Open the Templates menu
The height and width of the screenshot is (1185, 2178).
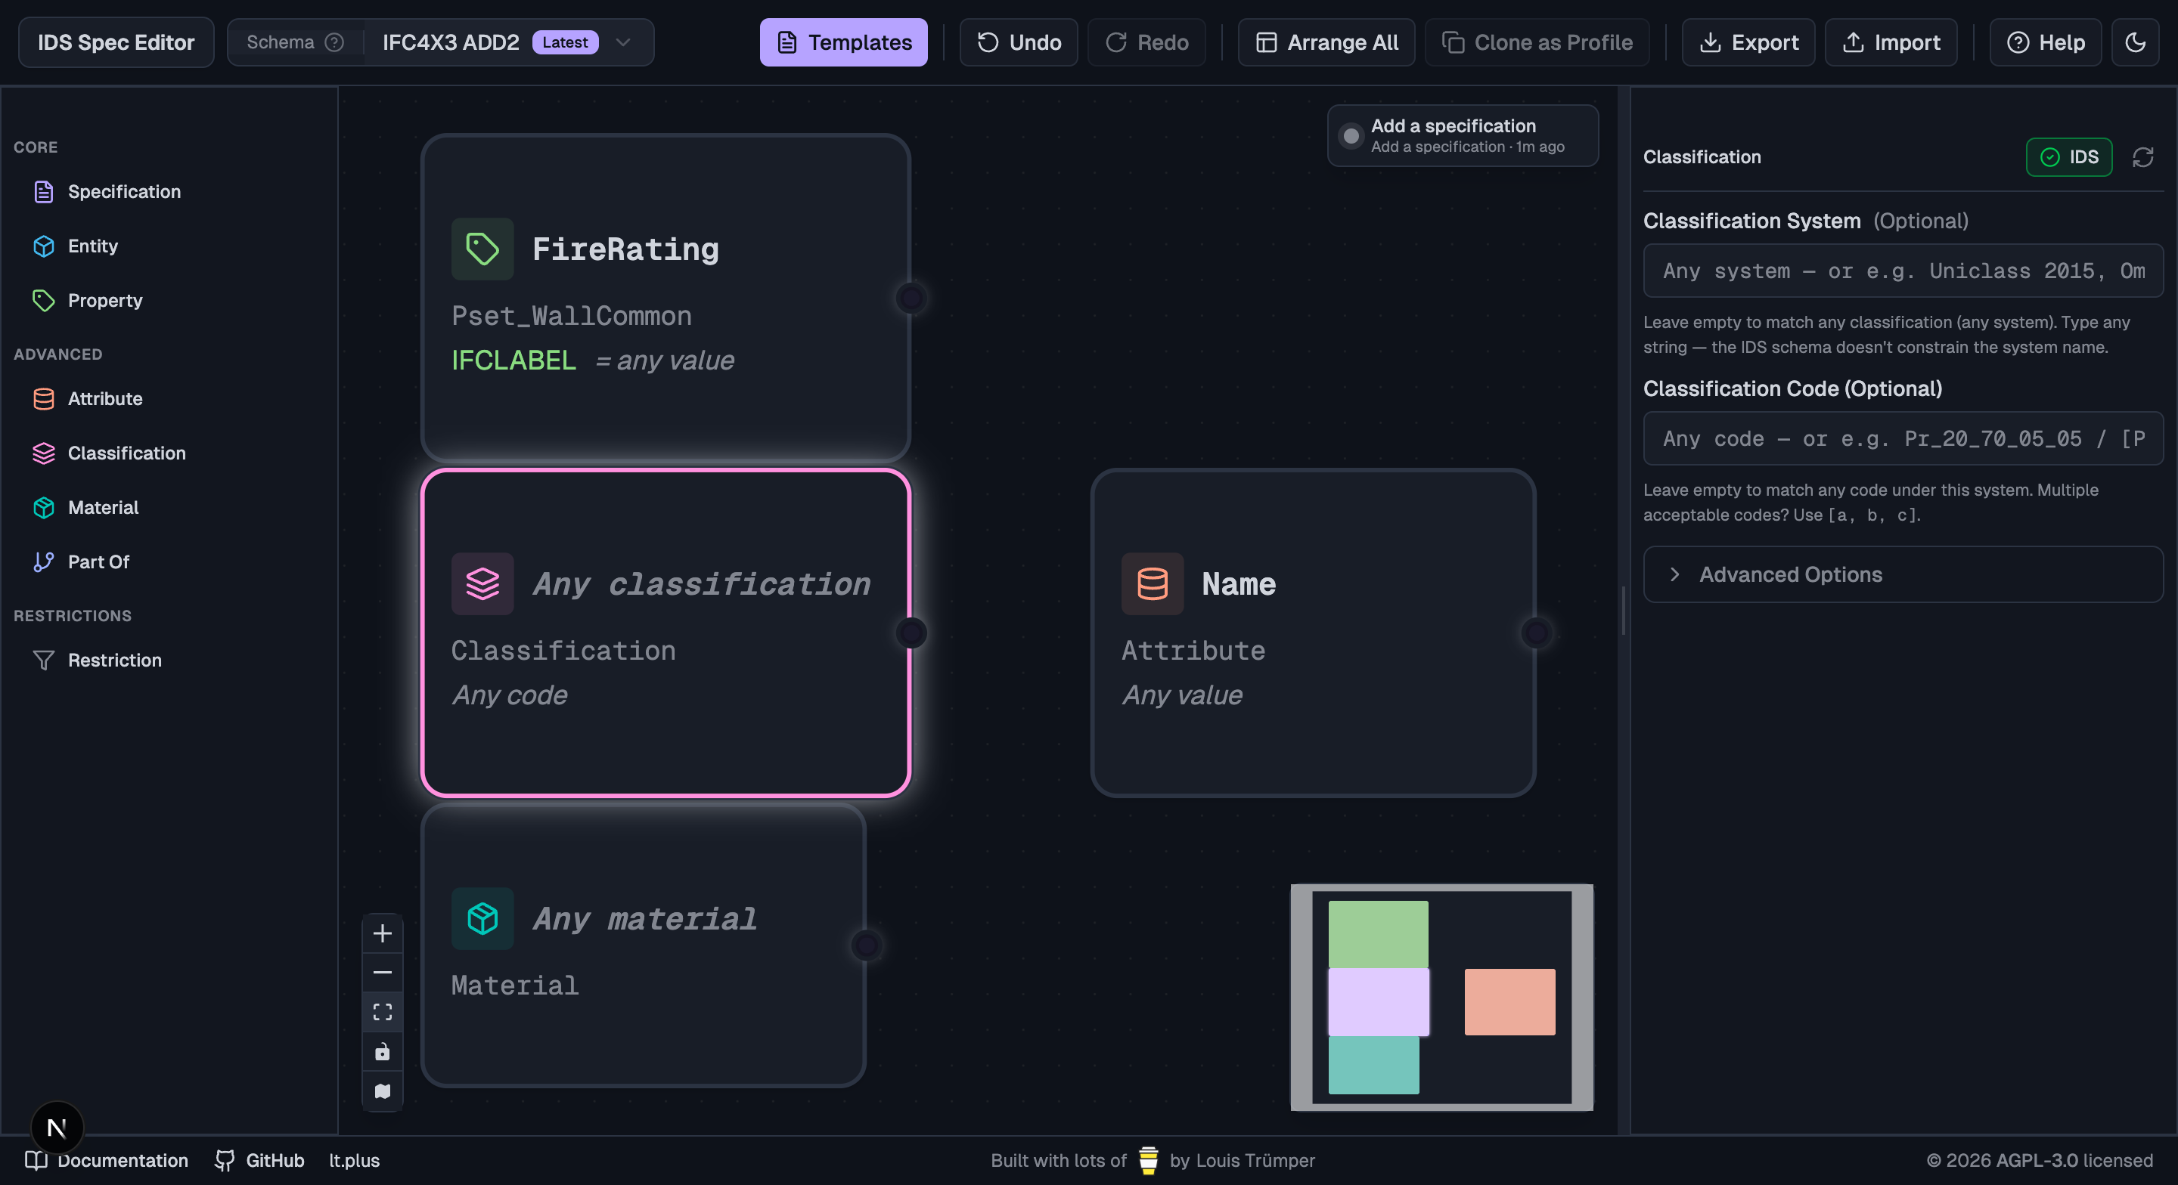pyautogui.click(x=843, y=42)
